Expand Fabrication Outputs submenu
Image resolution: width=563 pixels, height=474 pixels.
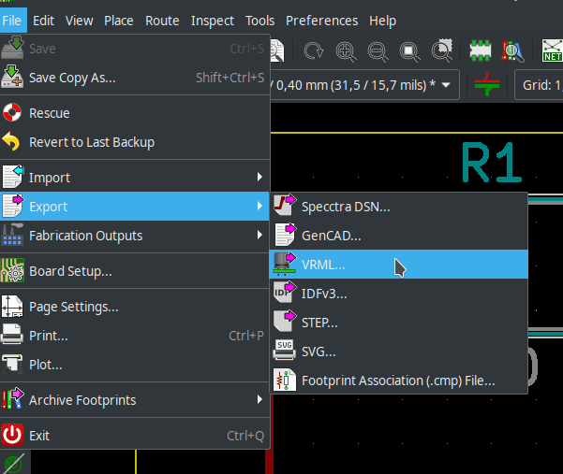[x=135, y=236]
